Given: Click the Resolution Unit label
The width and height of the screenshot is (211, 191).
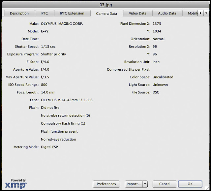Looking at the screenshot, I should click(137, 62).
